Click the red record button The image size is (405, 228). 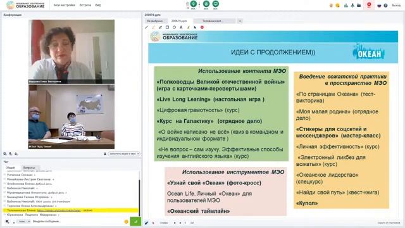click(x=369, y=4)
